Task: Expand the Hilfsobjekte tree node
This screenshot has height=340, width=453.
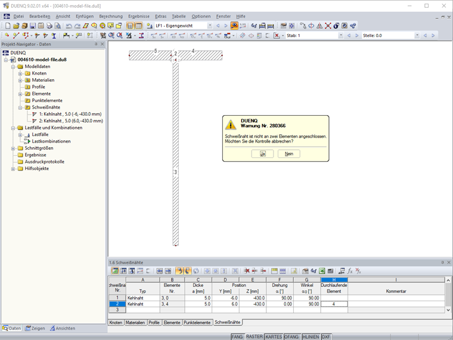Action: [x=13, y=169]
